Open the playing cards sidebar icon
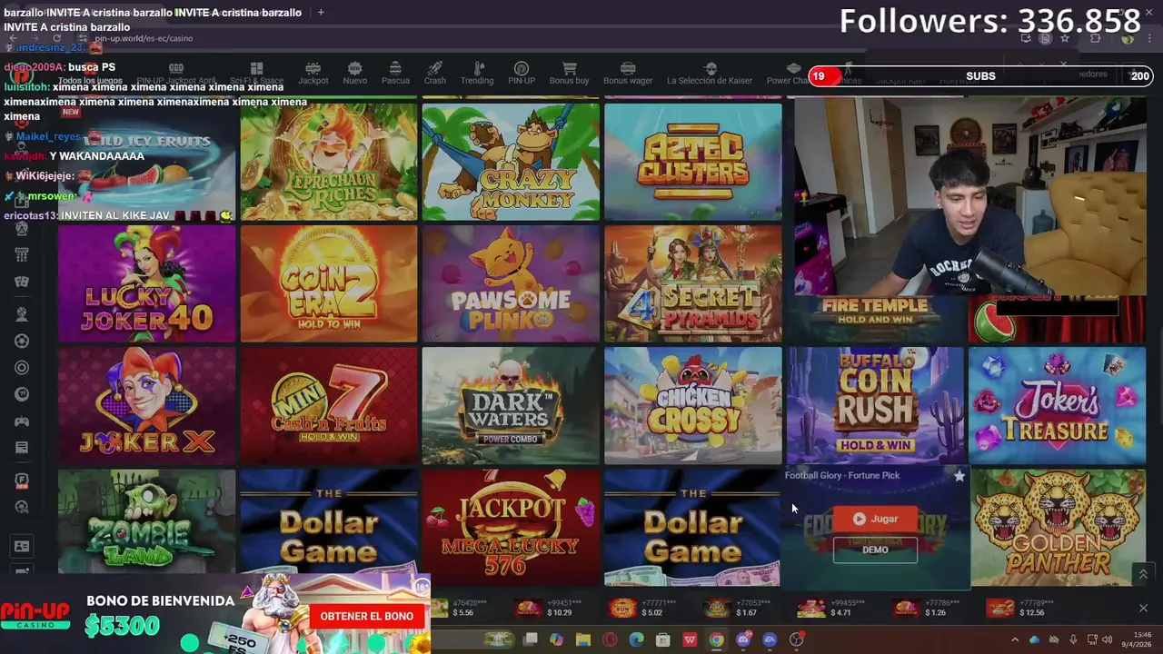Screen dimensions: 1163x654 [x=22, y=282]
